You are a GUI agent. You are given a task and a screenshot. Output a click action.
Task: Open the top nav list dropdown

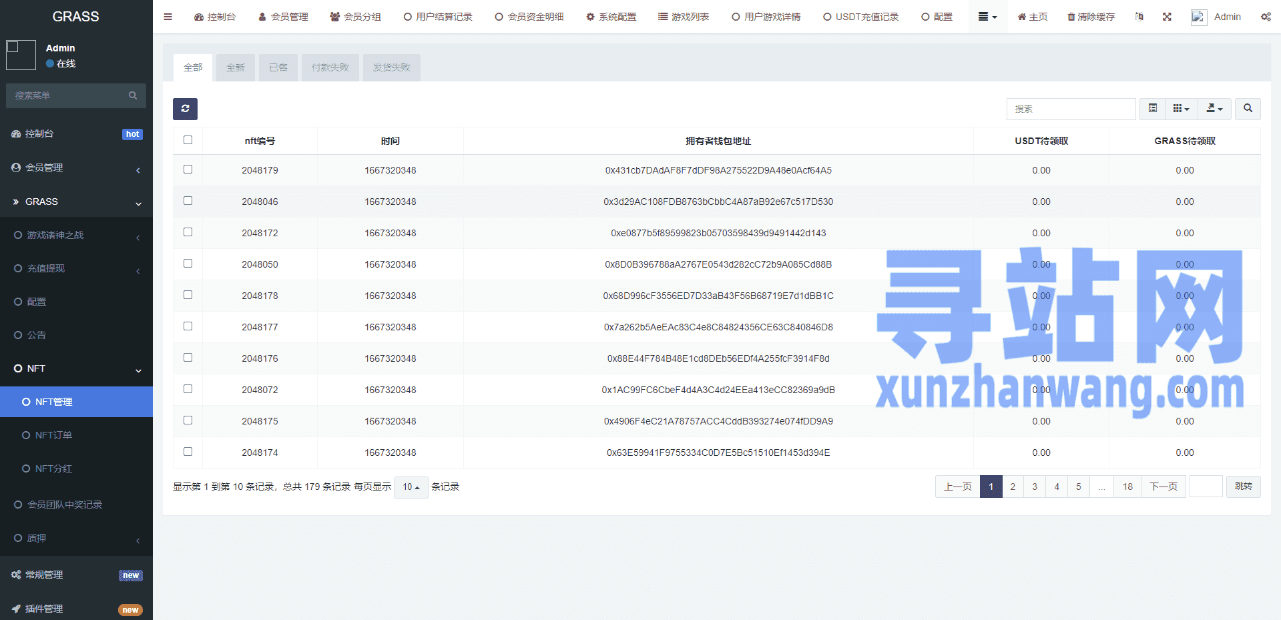click(987, 17)
